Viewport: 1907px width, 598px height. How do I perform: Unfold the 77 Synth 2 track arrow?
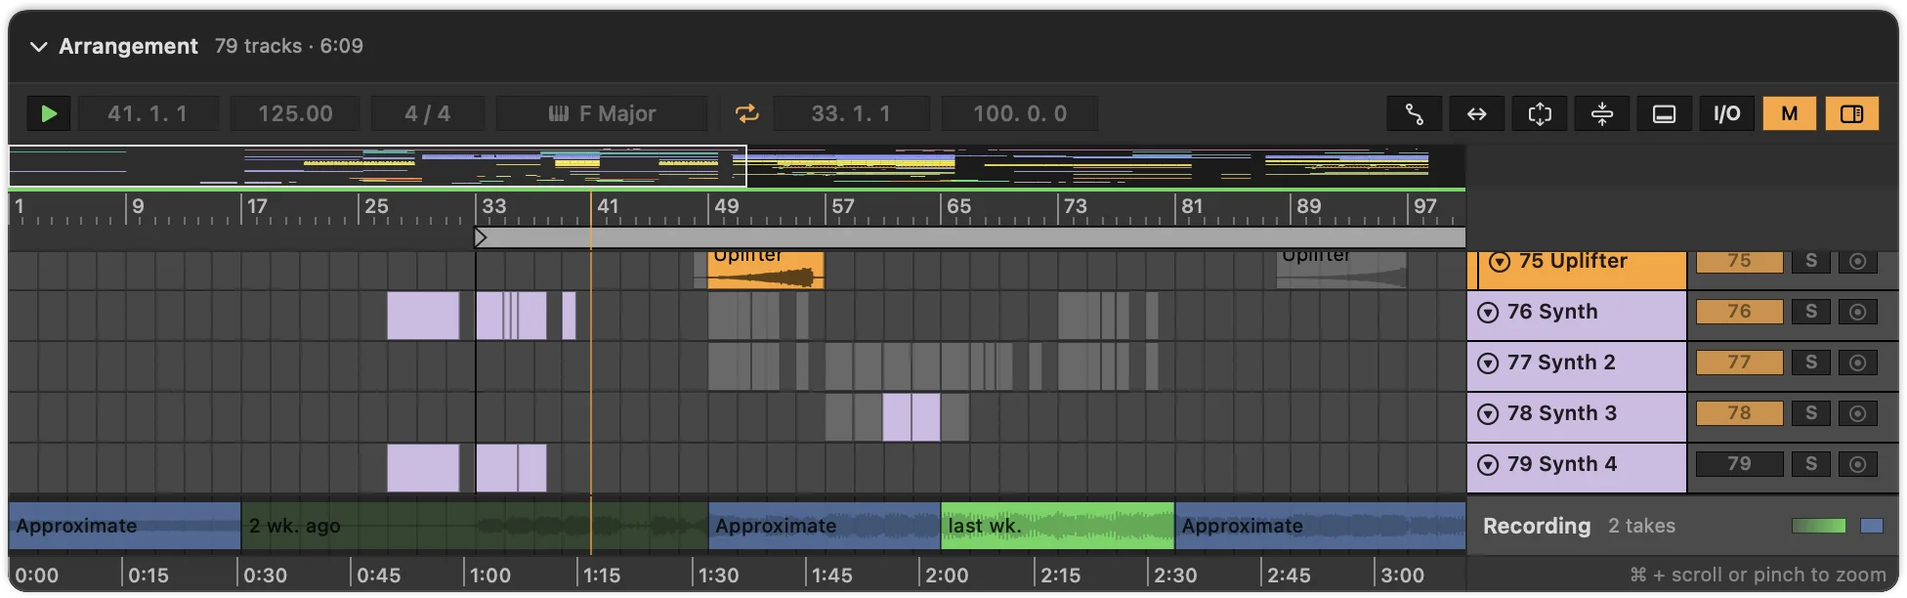[x=1488, y=363]
